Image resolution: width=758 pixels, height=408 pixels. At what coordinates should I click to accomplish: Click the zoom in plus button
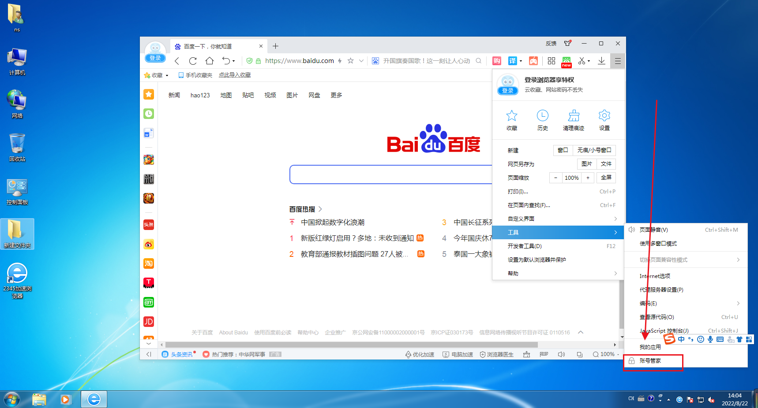tap(588, 178)
